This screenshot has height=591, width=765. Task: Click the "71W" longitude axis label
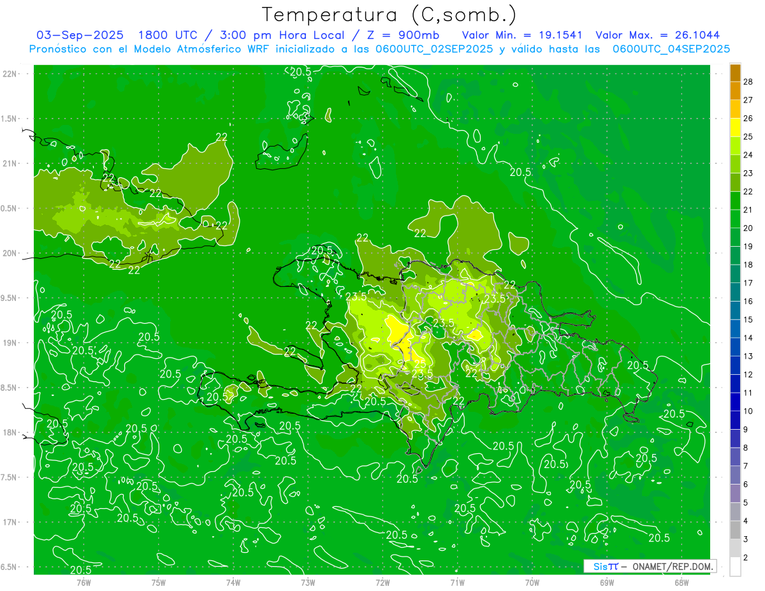(457, 582)
